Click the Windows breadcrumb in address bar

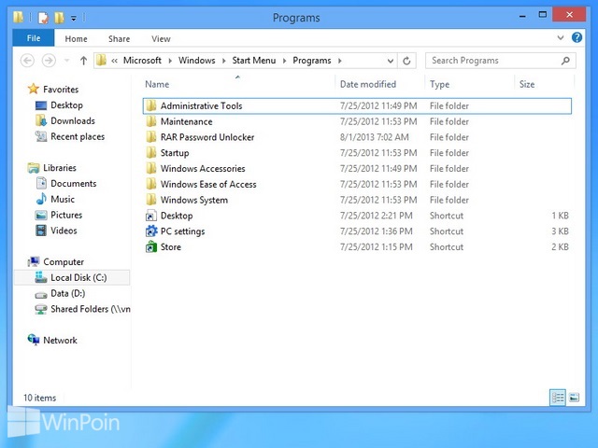(x=197, y=61)
